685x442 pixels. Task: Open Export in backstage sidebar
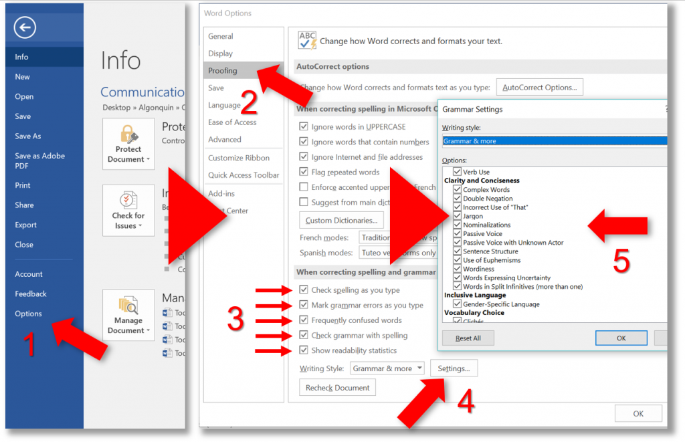pyautogui.click(x=44, y=225)
